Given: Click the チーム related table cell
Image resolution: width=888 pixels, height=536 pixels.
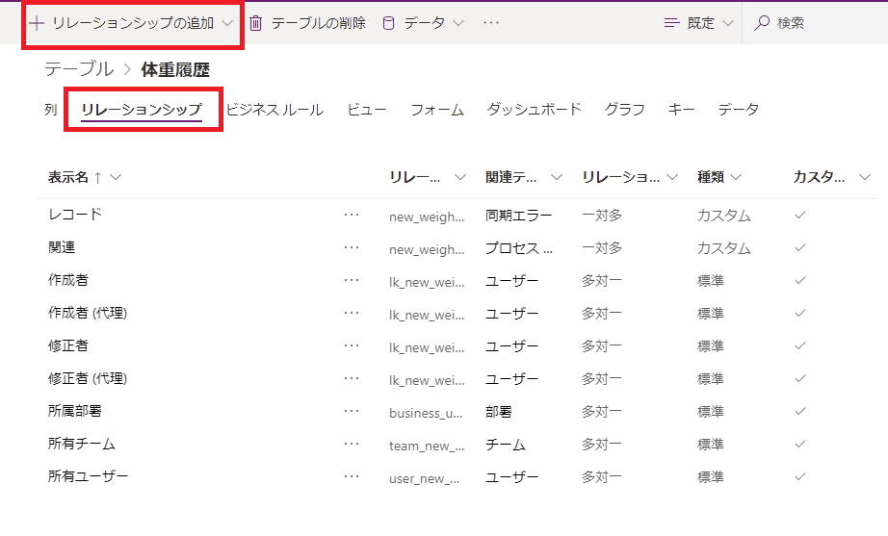Looking at the screenshot, I should [506, 445].
